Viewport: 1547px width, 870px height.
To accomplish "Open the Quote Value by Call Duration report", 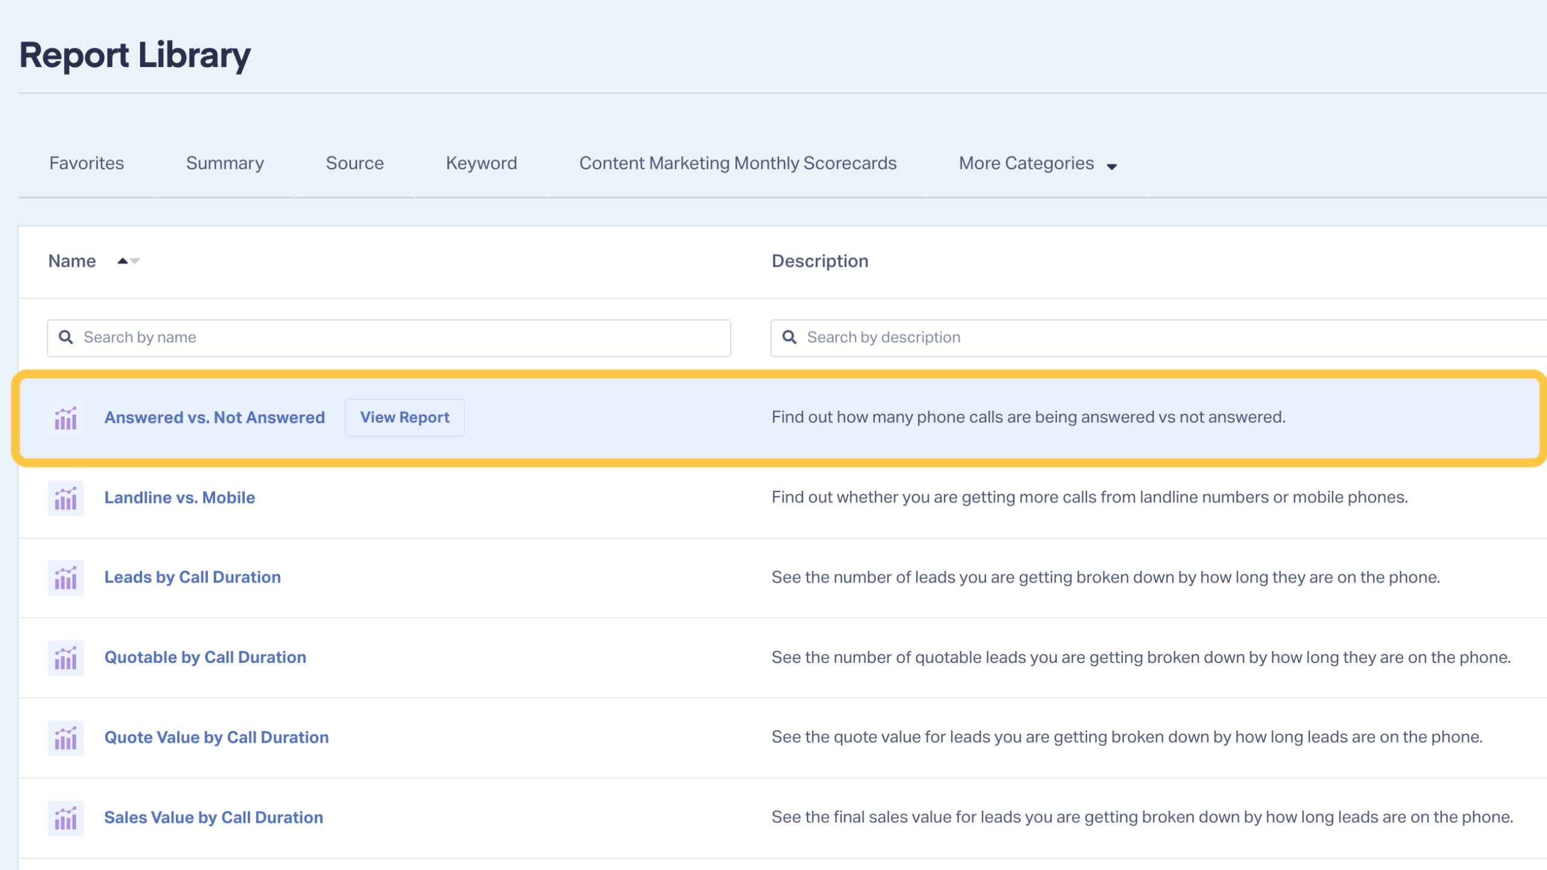I will click(x=216, y=737).
